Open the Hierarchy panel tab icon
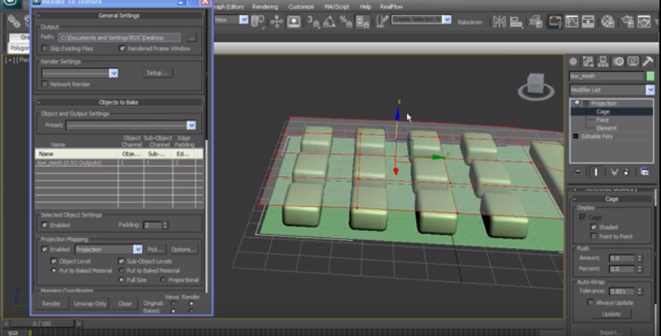 click(603, 61)
